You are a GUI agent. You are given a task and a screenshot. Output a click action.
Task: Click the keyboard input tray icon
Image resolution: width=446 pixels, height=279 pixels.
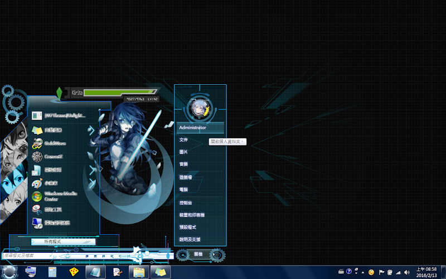click(341, 272)
